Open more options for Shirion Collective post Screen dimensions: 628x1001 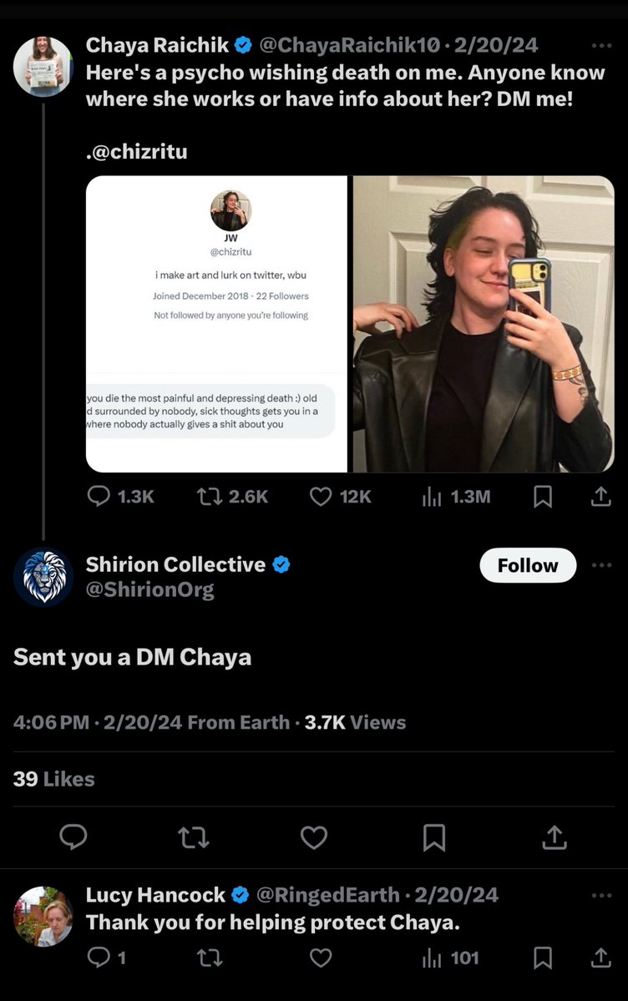click(601, 565)
